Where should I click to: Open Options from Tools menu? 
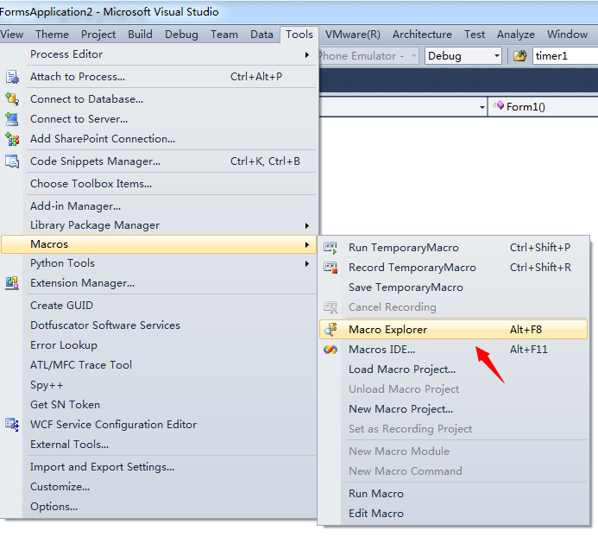pyautogui.click(x=158, y=507)
